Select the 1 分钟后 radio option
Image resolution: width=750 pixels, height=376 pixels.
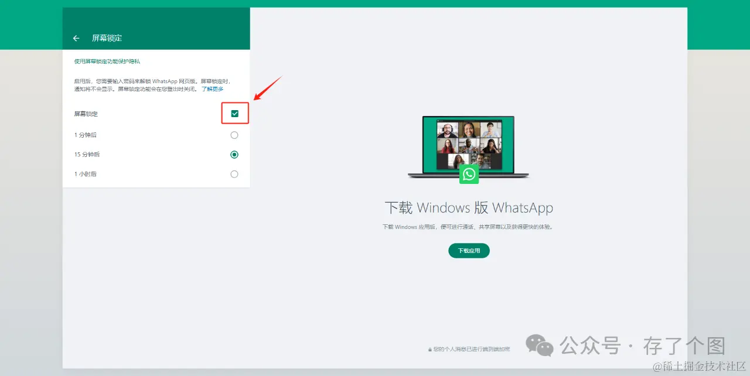pos(234,135)
